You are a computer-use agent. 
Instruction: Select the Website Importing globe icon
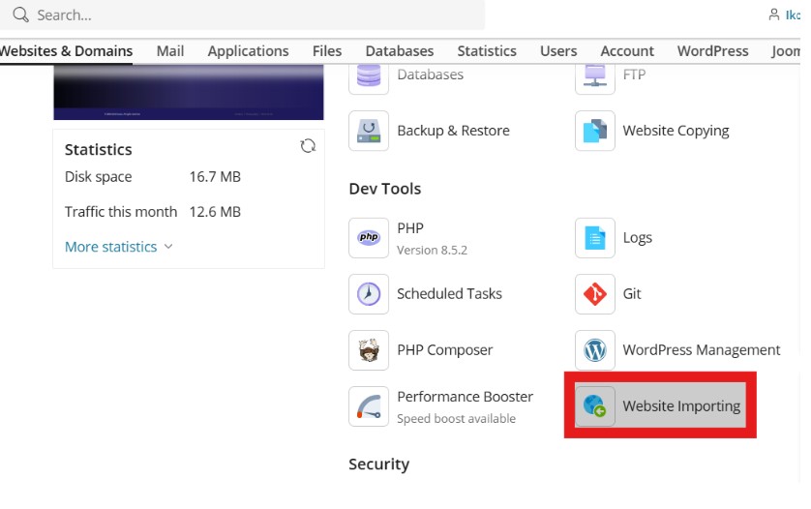click(594, 406)
